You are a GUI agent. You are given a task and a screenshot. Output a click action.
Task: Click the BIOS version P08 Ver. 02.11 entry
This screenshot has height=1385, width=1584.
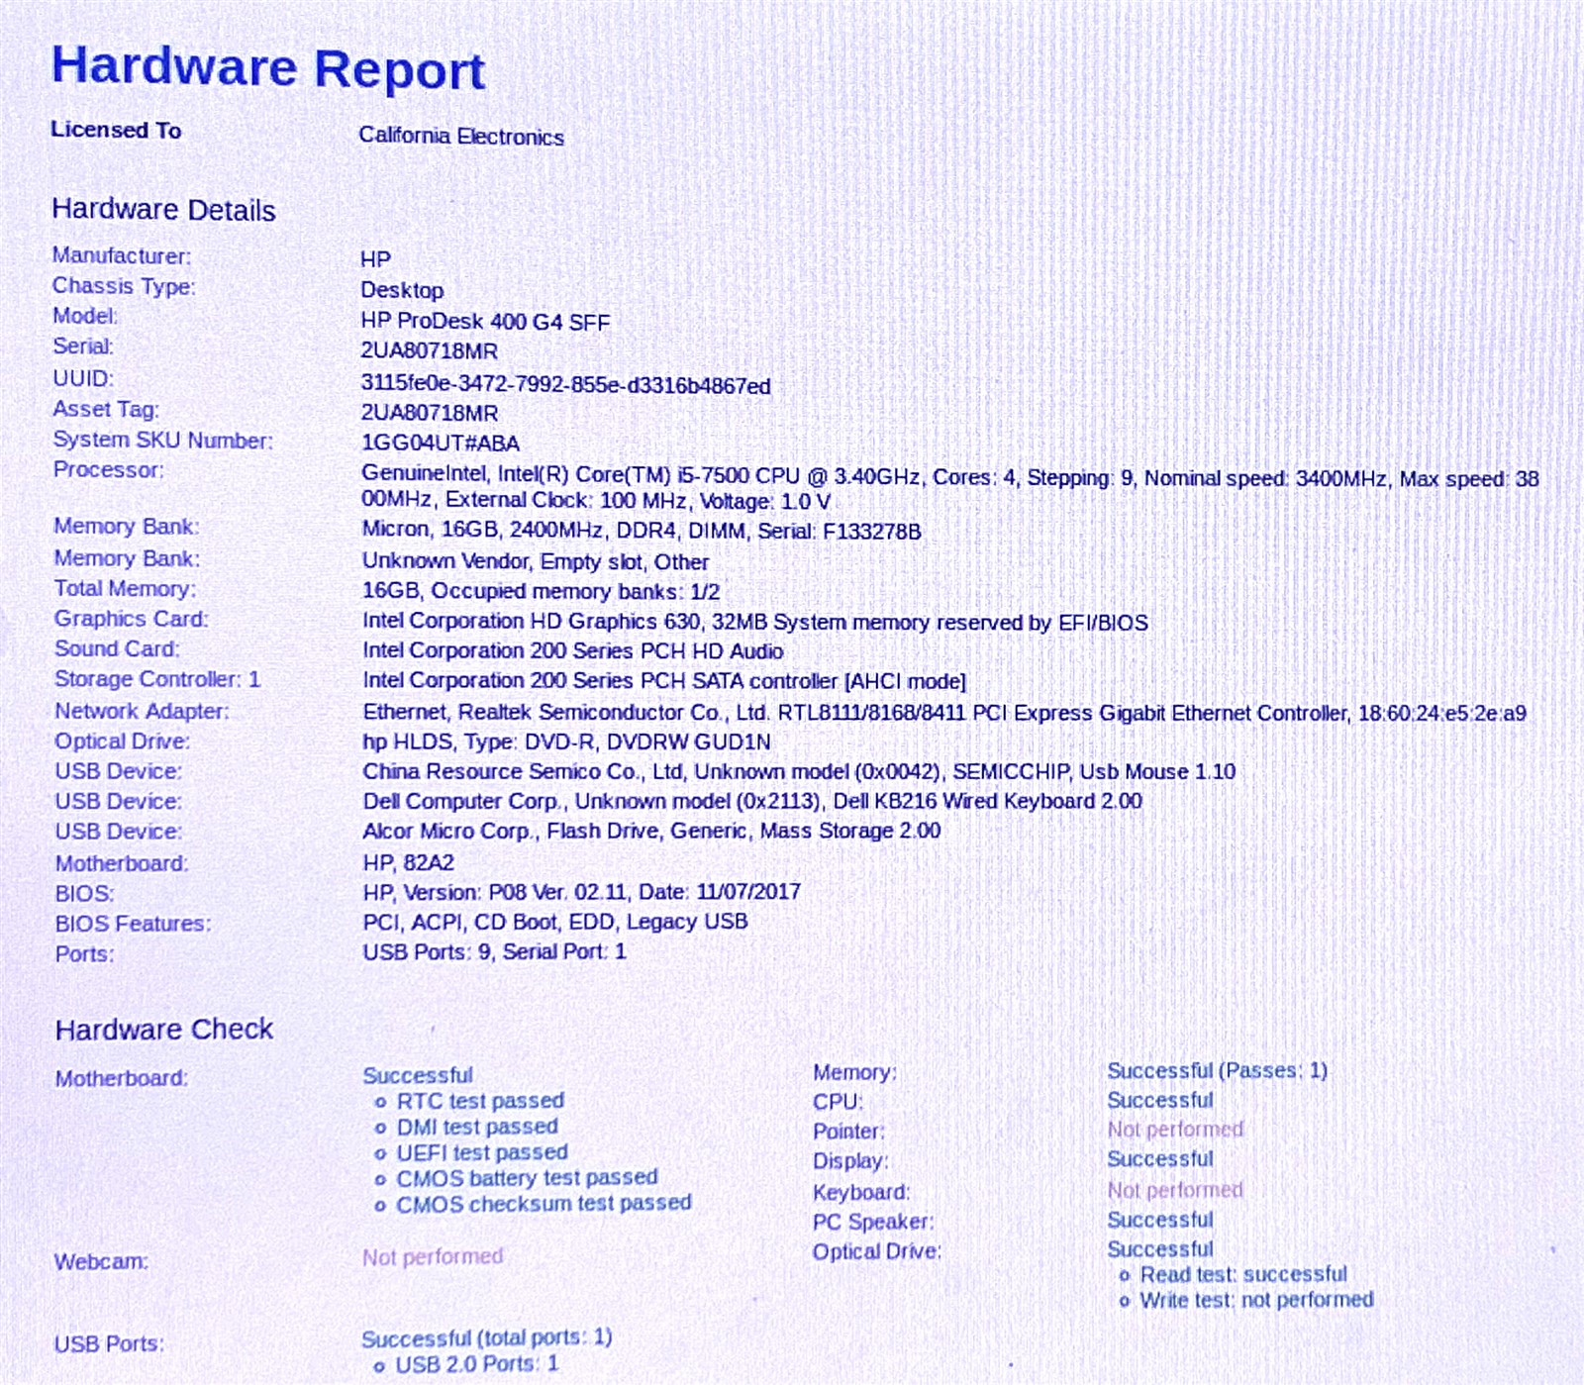[582, 892]
